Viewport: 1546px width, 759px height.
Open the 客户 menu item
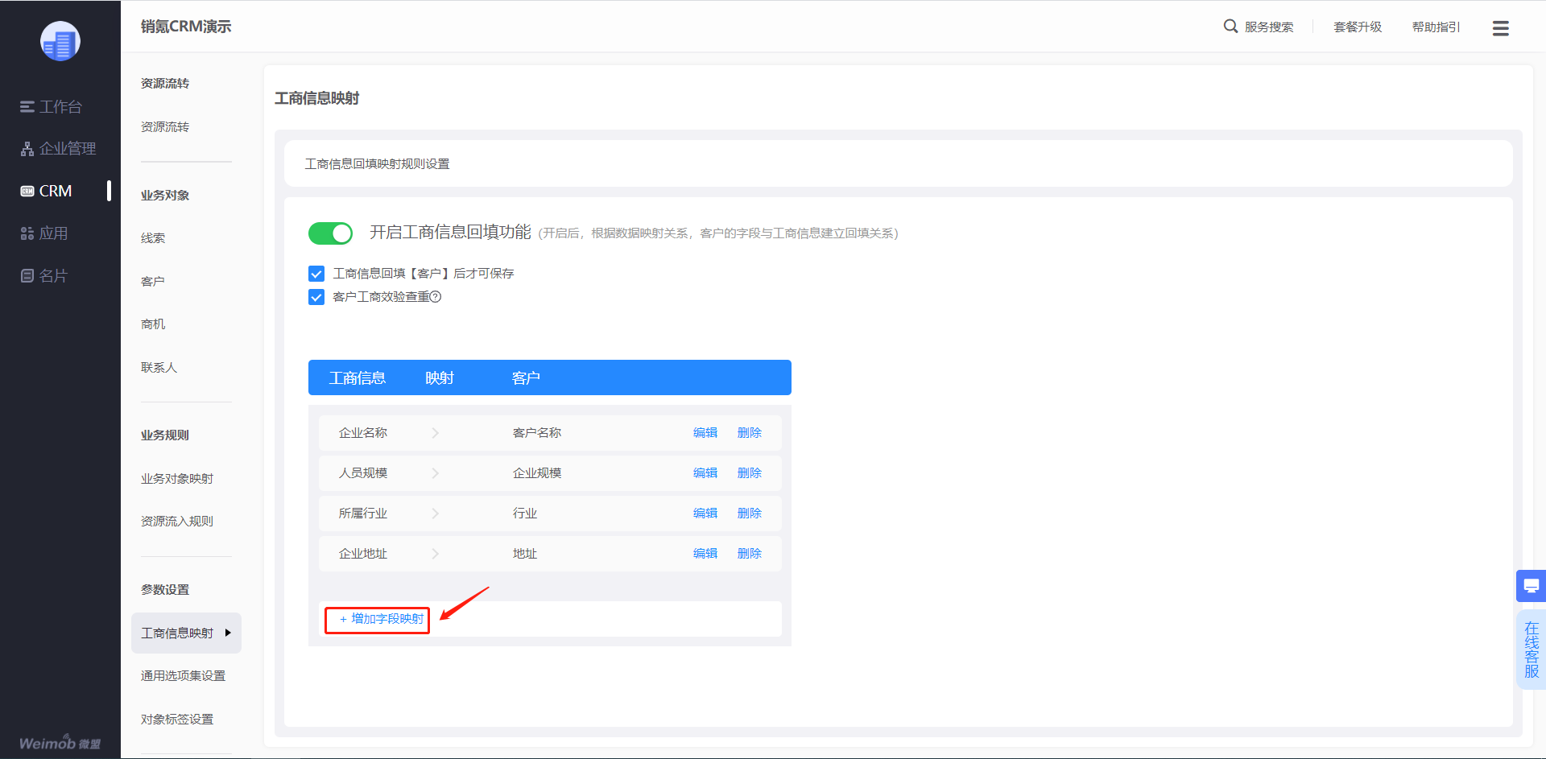153,282
